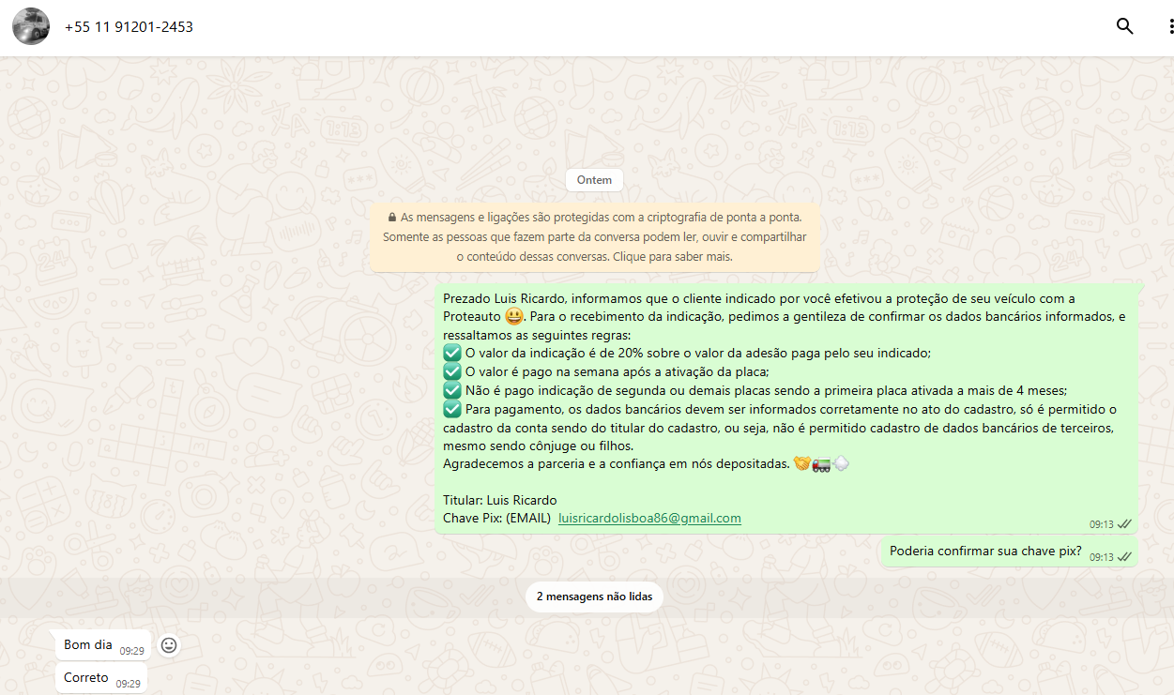Click the check mark beside '20% sobre o valor'
The image size is (1174, 695).
(x=452, y=354)
